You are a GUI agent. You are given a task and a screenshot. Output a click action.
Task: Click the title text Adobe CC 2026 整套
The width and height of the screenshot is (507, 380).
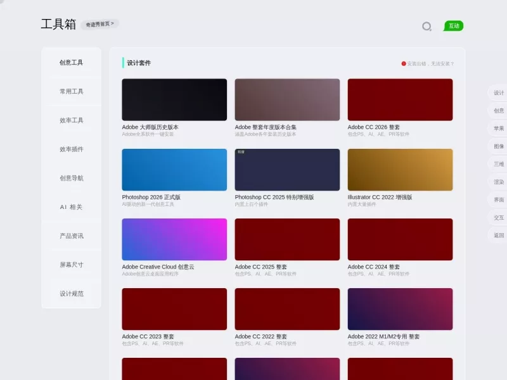pos(373,127)
